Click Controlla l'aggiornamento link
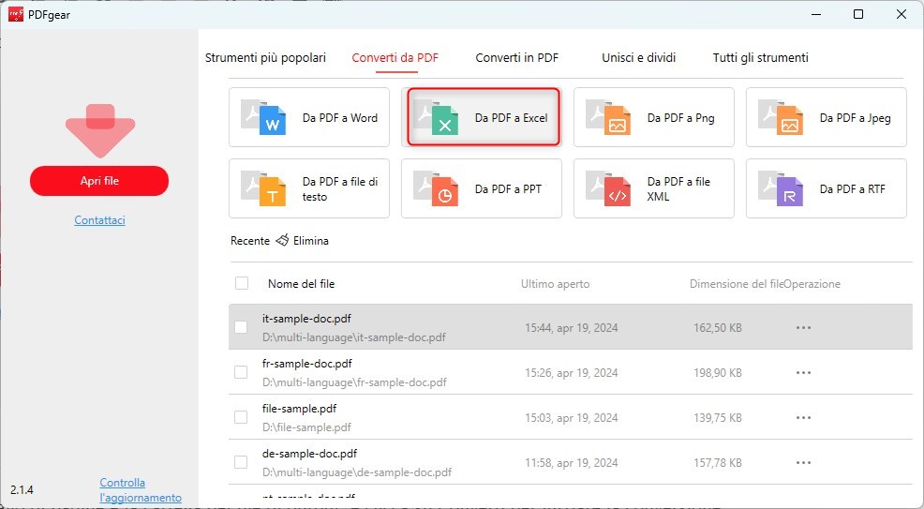The image size is (924, 509). pos(141,490)
